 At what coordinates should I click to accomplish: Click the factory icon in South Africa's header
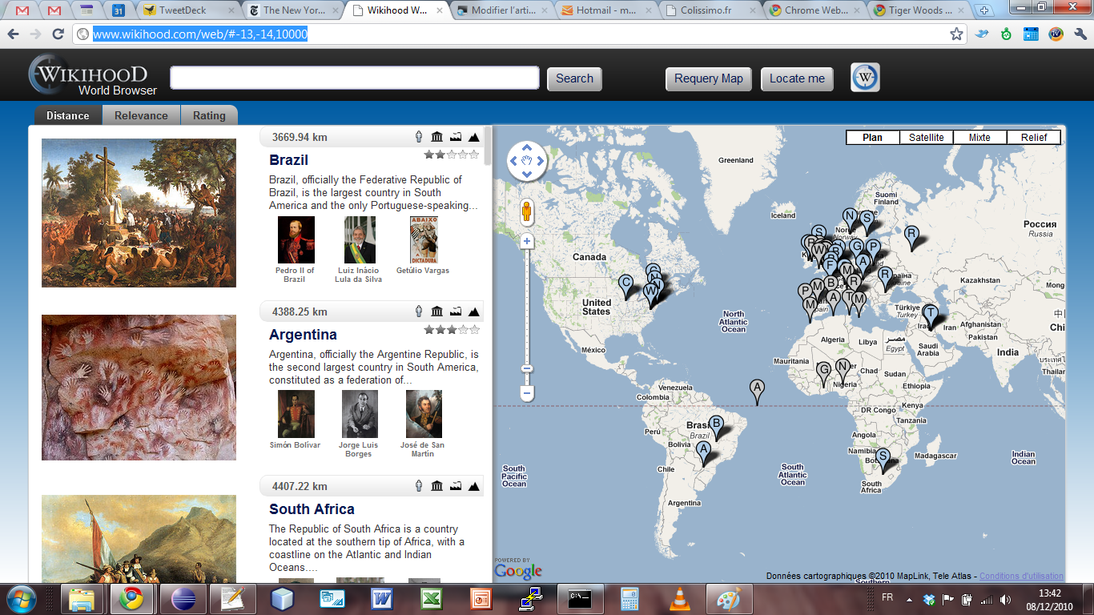tap(456, 486)
